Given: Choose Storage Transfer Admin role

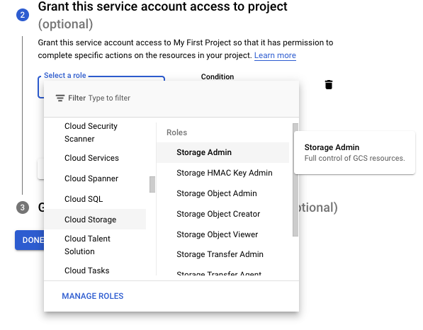Looking at the screenshot, I should pyautogui.click(x=222, y=254).
